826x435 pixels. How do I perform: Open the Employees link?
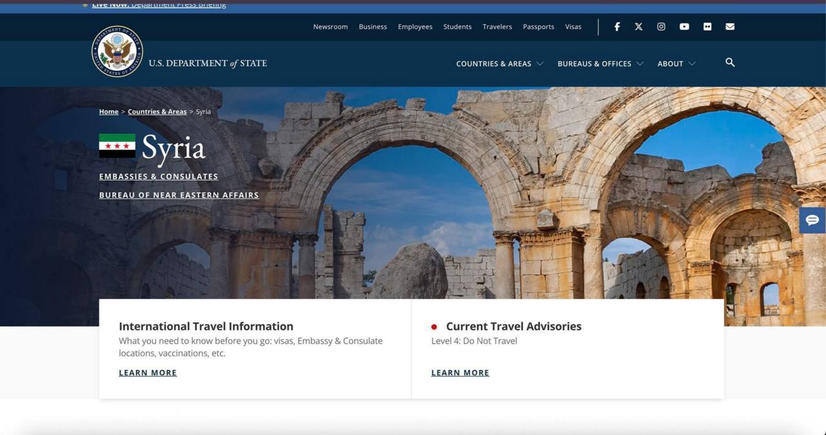point(415,26)
